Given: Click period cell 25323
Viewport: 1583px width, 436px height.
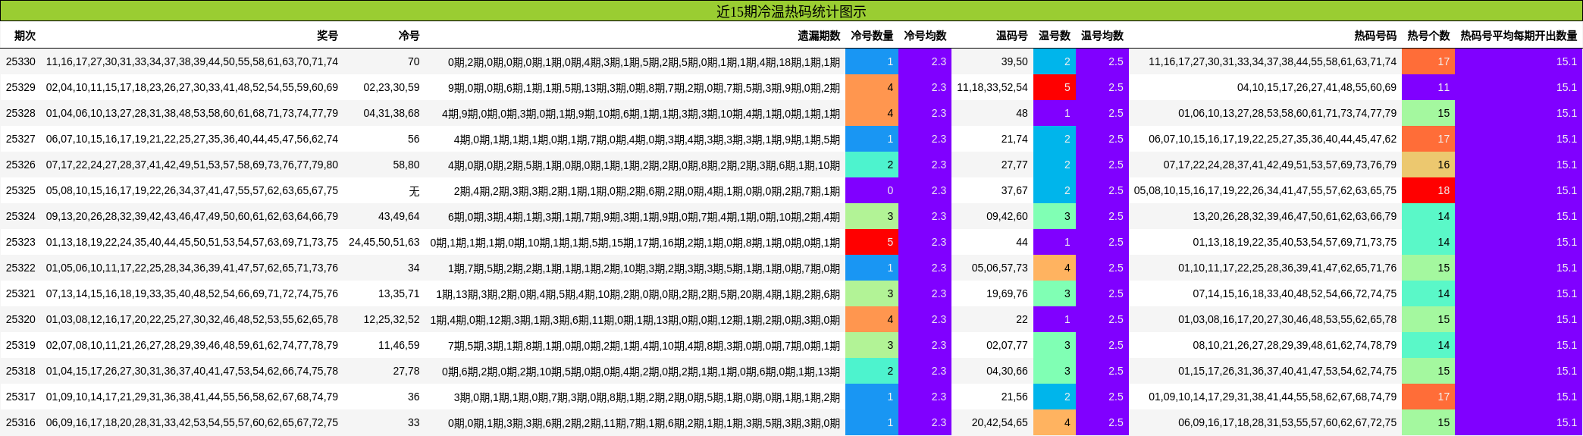Looking at the screenshot, I should click(x=20, y=242).
